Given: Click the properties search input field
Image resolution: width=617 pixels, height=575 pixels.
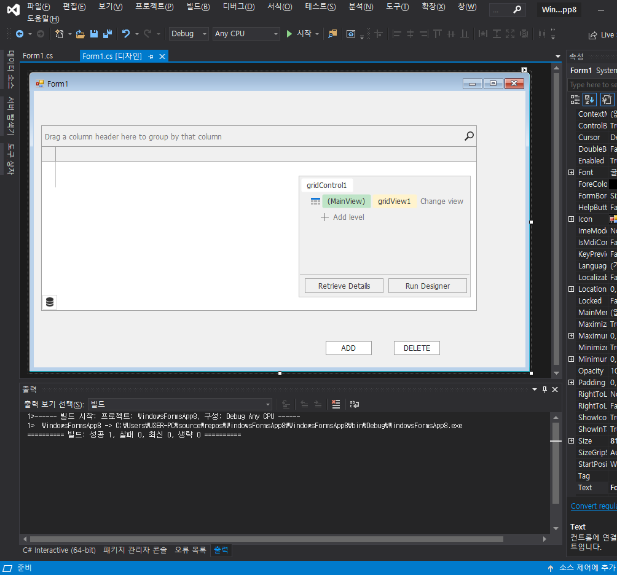Looking at the screenshot, I should point(592,85).
